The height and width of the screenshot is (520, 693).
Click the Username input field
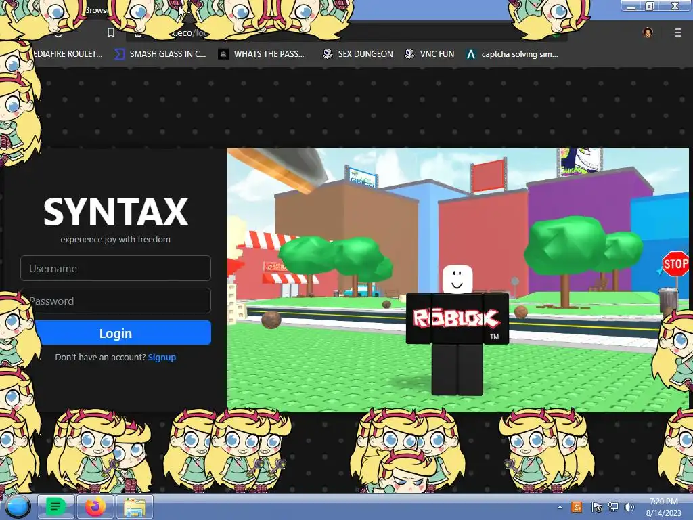(x=115, y=268)
